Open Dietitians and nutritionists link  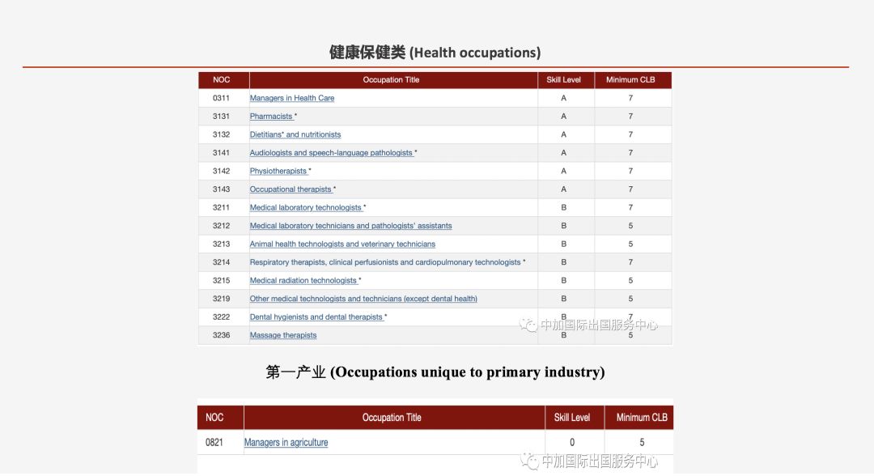(295, 134)
